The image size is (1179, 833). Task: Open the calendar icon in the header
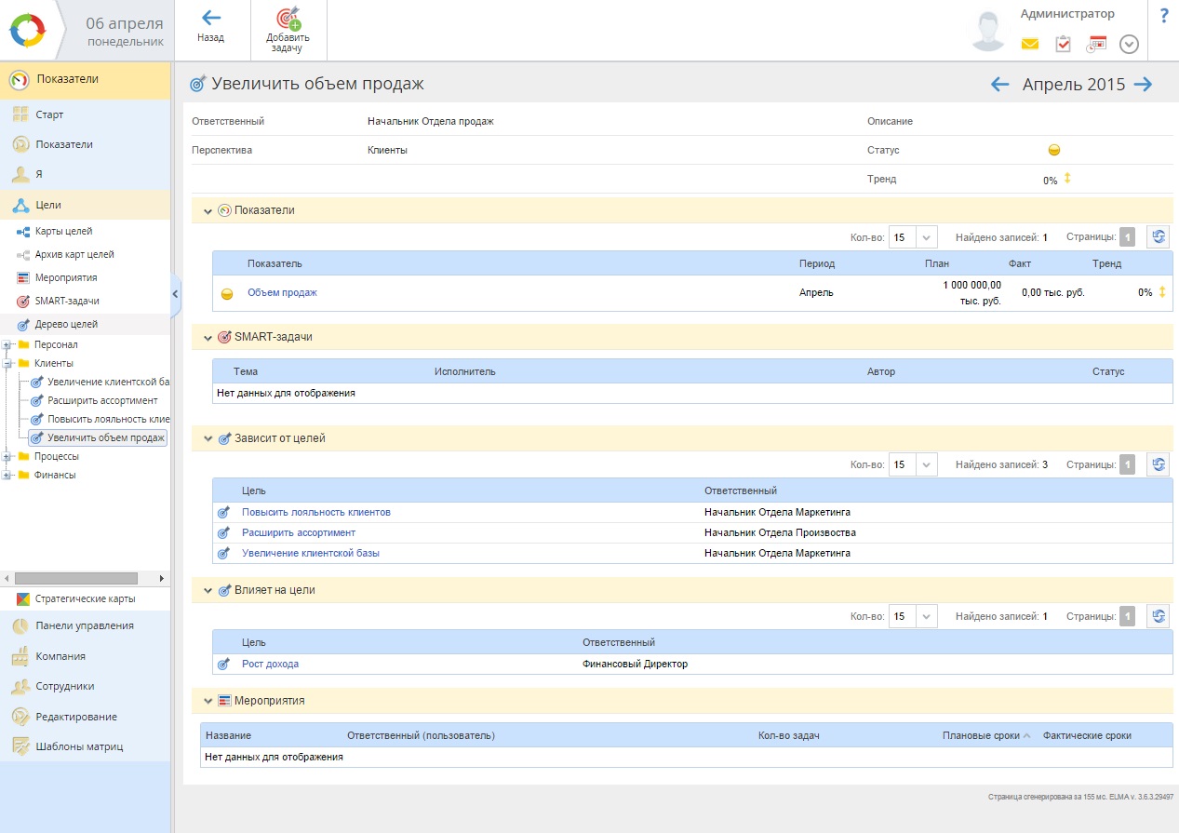point(1096,44)
